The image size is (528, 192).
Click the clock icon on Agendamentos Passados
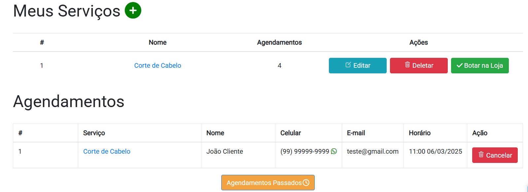tap(306, 182)
